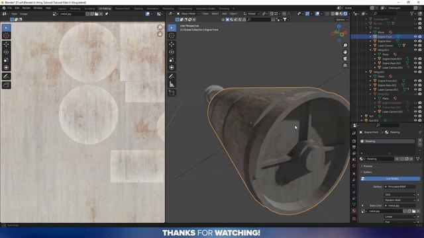Select the Cursor tool in 3D viewport
The width and height of the screenshot is (424, 238).
tap(172, 36)
